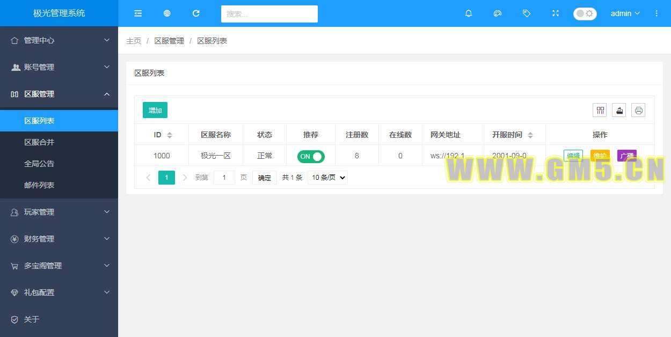Screen dimensions: 671x337
Task: Click the search input field
Action: (269, 14)
